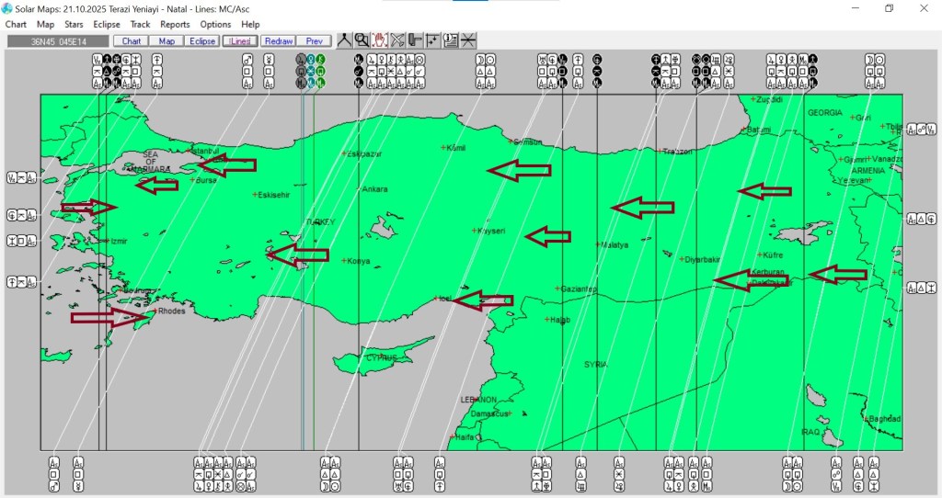Click the Ankara city marker on map
This screenshot has width=942, height=498.
coord(360,189)
